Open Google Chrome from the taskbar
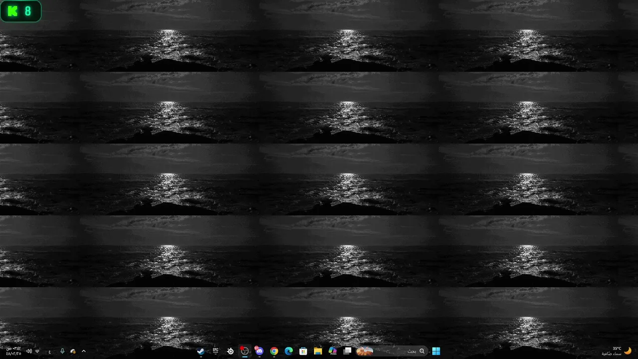Image resolution: width=638 pixels, height=359 pixels. [274, 351]
